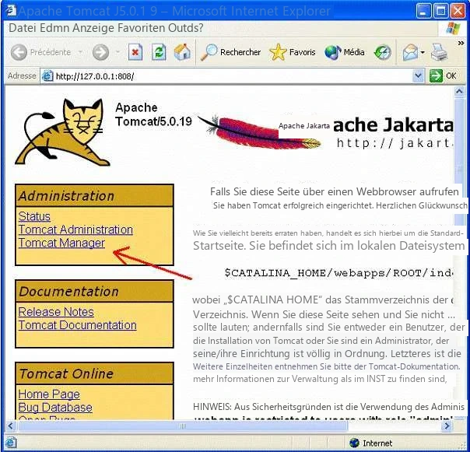Viewport: 470px width, 452px height.
Task: Click the toolbar overflow chevron
Action: [461, 44]
